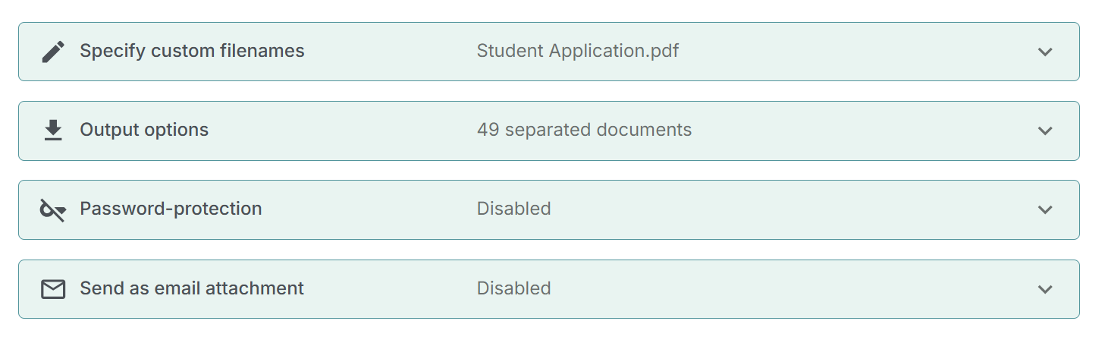1105x343 pixels.
Task: Click the crossed-out key Password-protection icon
Action: pos(53,209)
